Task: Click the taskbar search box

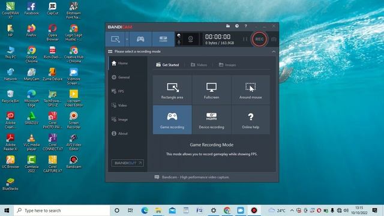Action: (x=62, y=211)
